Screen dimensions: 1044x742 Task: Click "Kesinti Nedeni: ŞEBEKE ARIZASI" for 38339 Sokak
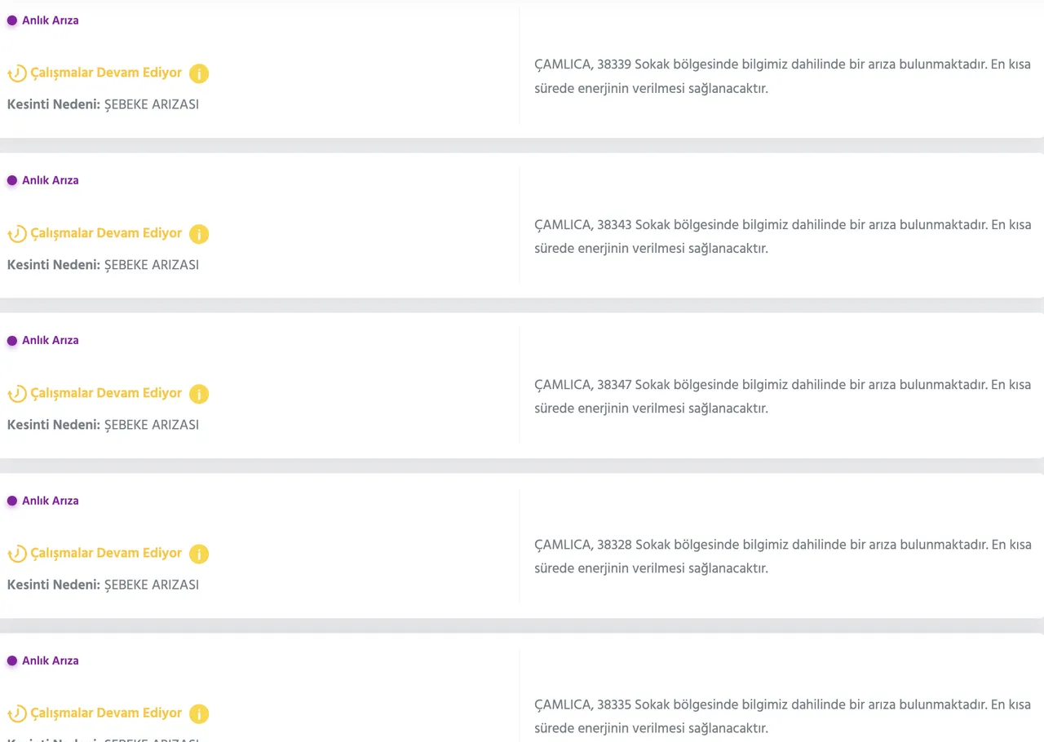[x=103, y=104]
